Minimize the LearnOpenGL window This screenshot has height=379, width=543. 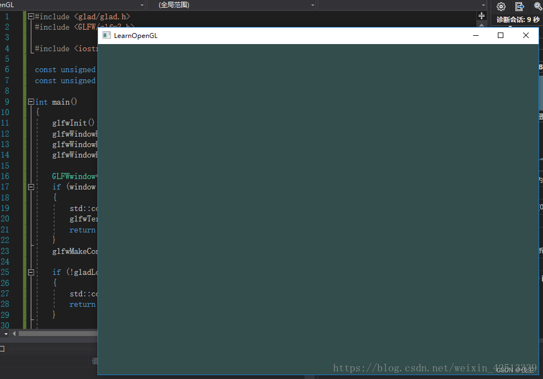pyautogui.click(x=476, y=35)
